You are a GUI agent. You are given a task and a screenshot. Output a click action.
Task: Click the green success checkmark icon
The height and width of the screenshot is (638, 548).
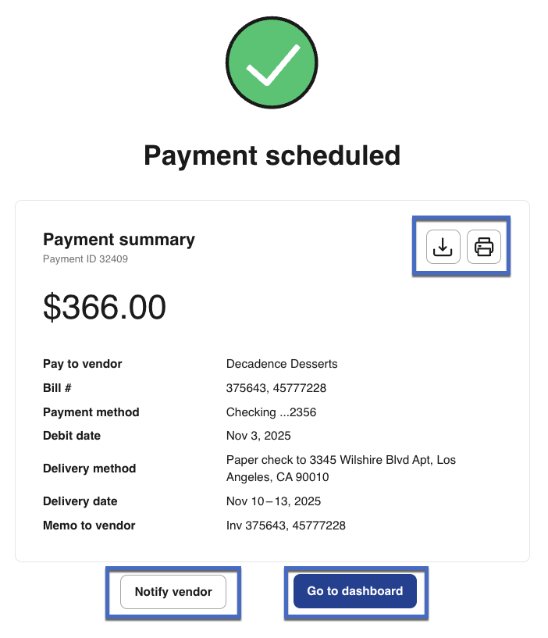pos(272,62)
